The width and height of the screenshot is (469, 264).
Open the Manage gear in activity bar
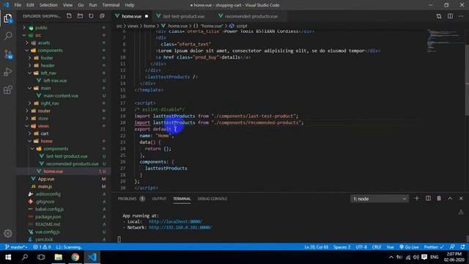click(8, 233)
